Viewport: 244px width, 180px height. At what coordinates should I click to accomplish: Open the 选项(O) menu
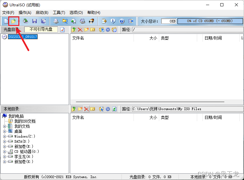pos(76,13)
